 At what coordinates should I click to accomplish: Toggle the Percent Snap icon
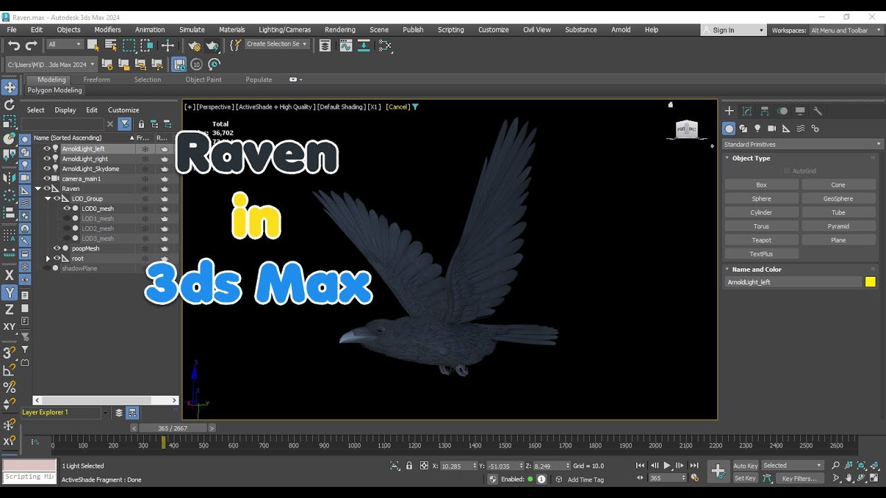(x=10, y=387)
